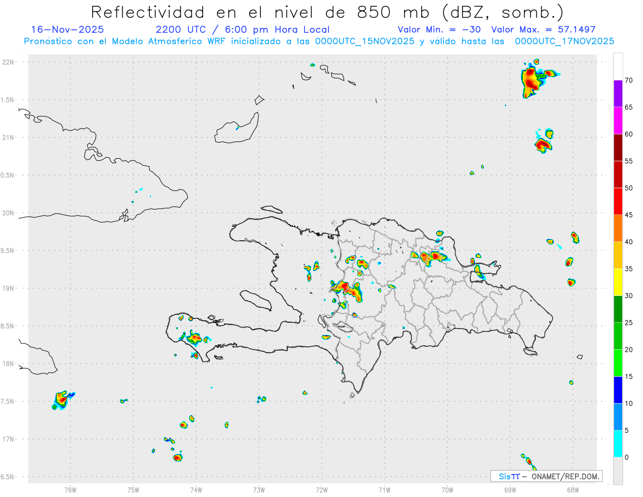Click the colorbar value label '25'
Screen dimensions: 643x497
pyautogui.click(x=629, y=323)
